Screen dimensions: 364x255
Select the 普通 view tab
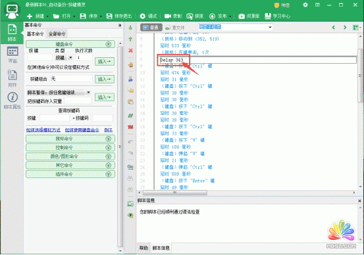tap(151, 28)
